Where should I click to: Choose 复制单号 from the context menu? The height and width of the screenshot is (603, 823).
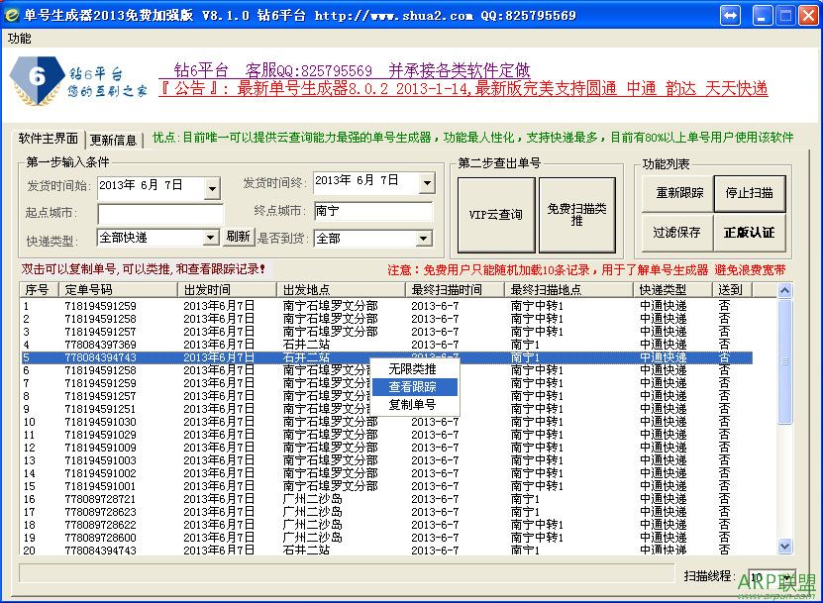tap(412, 404)
